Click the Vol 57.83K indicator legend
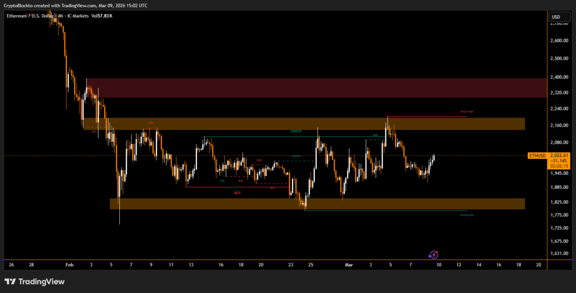Image resolution: width=576 pixels, height=293 pixels. pos(101,16)
